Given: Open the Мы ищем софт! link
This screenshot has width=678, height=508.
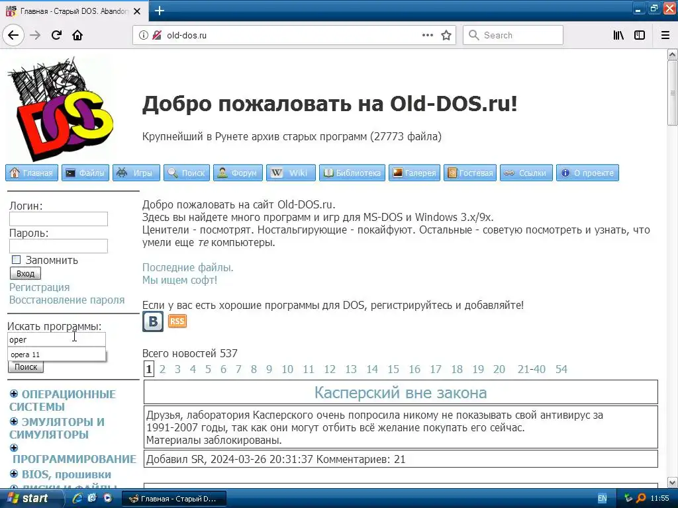Looking at the screenshot, I should pyautogui.click(x=179, y=280).
